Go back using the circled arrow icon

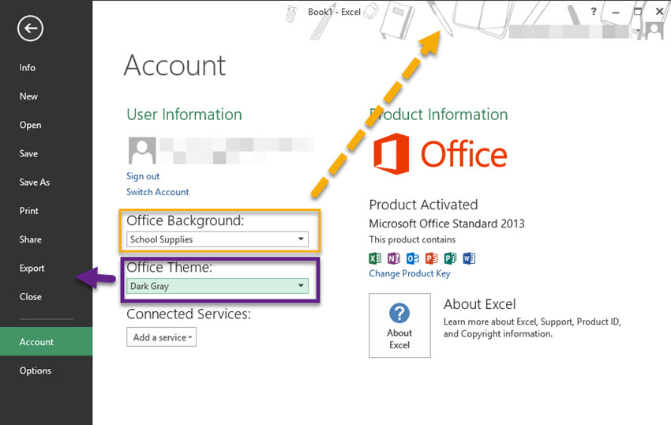point(30,28)
